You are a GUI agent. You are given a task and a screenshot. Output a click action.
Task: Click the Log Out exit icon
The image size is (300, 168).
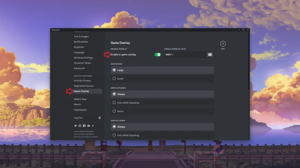(x=100, y=118)
